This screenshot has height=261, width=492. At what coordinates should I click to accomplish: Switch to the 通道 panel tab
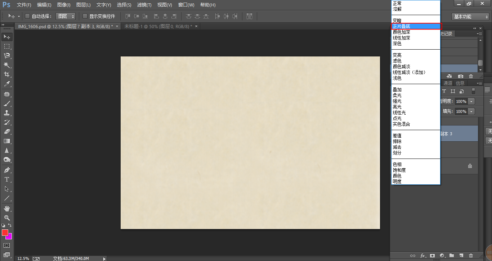click(x=448, y=83)
